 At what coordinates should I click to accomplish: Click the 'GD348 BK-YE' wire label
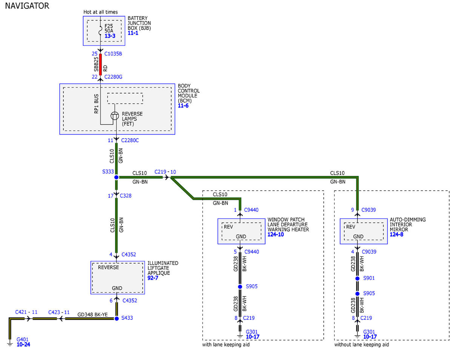(92, 314)
